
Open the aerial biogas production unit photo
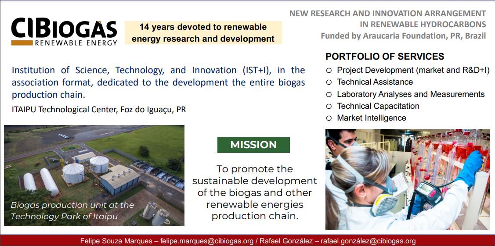[x=94, y=175]
